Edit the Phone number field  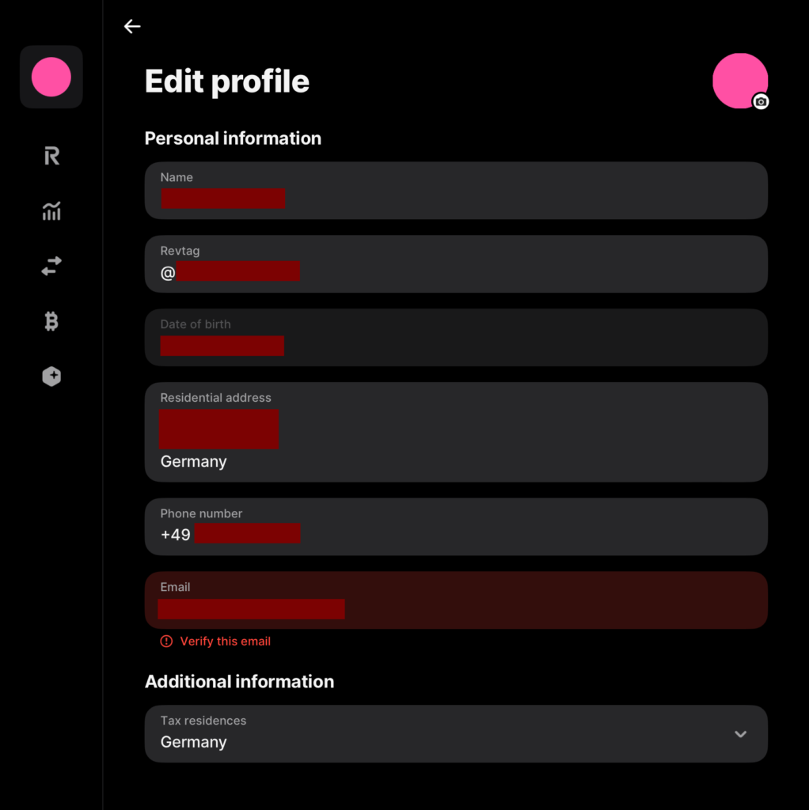coord(456,527)
